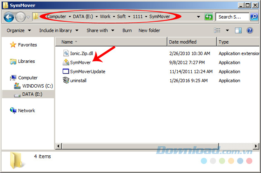This screenshot has width=261, height=173.
Task: Click SymMover segment in the breadcrumb
Action: [160, 16]
